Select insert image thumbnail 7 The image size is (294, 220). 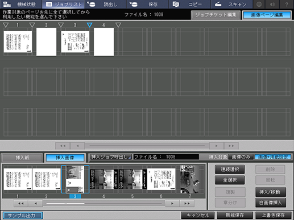(190, 179)
